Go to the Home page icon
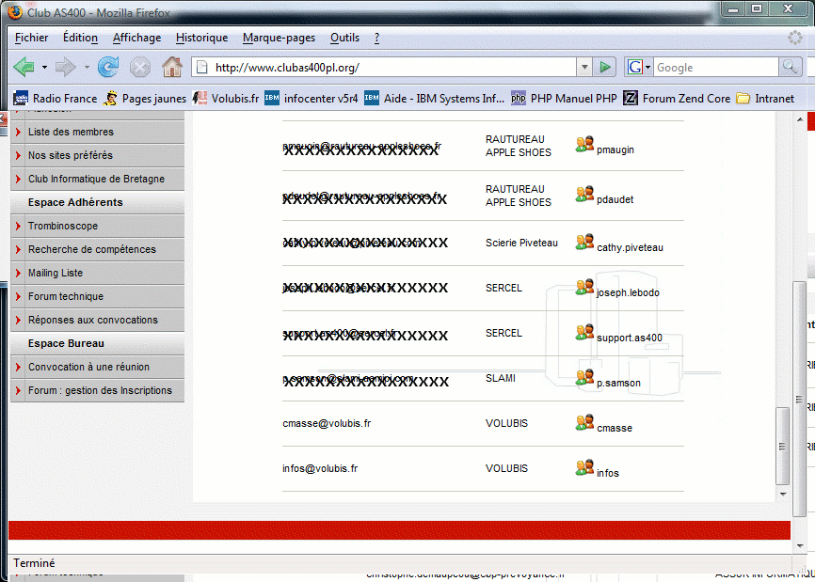The height and width of the screenshot is (582, 815). [x=172, y=67]
